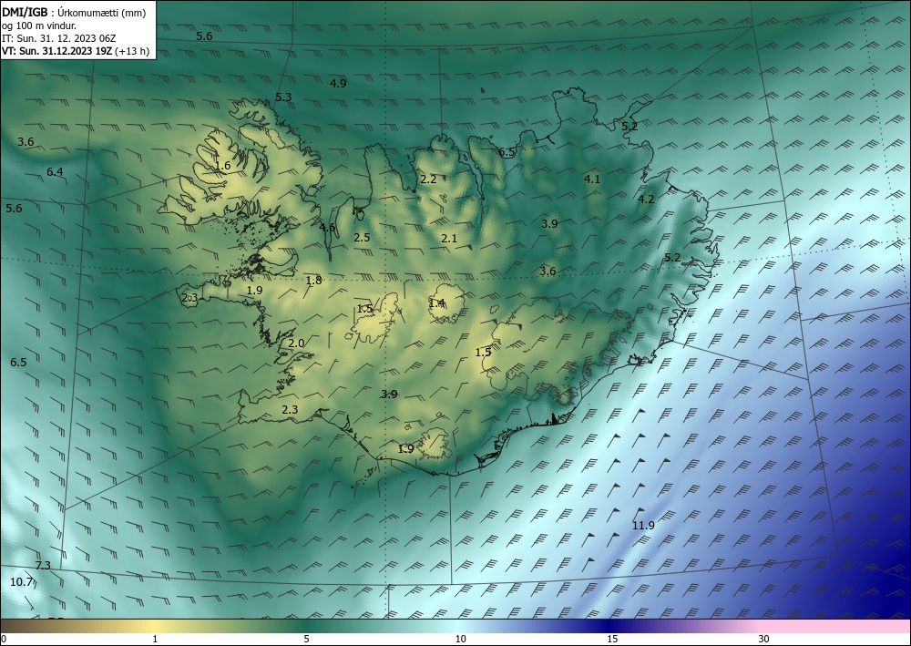The width and height of the screenshot is (911, 646).
Task: Click the map value 2.5
Action: click(x=362, y=237)
